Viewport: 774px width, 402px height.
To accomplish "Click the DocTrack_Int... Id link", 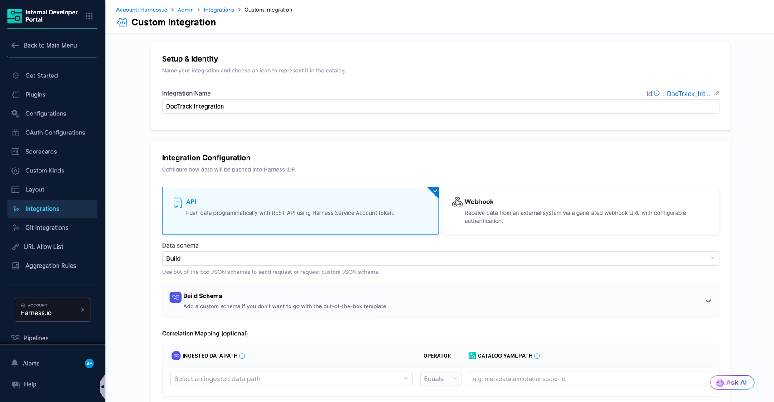I will tap(688, 94).
